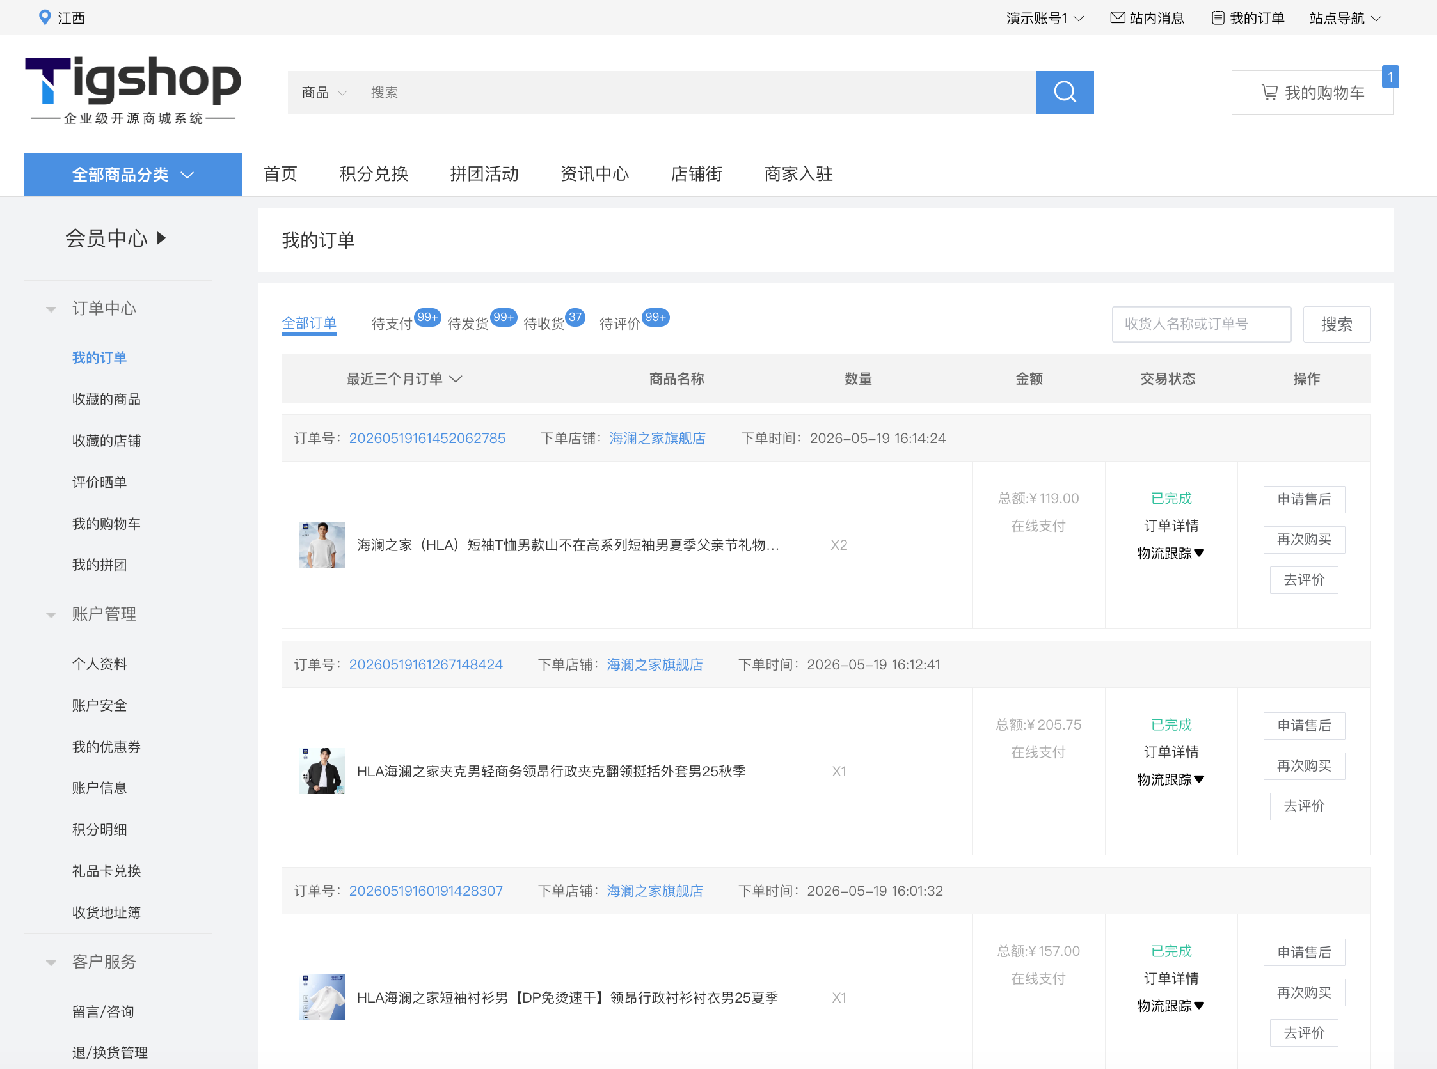Click the 37 badge on 待收货

575,317
